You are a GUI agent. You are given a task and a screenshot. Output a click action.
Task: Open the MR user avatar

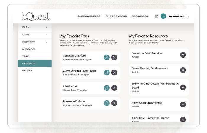[x=163, y=16]
